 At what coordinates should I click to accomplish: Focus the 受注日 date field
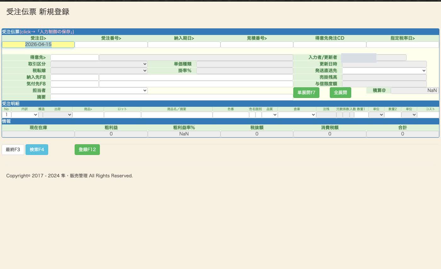tap(38, 44)
